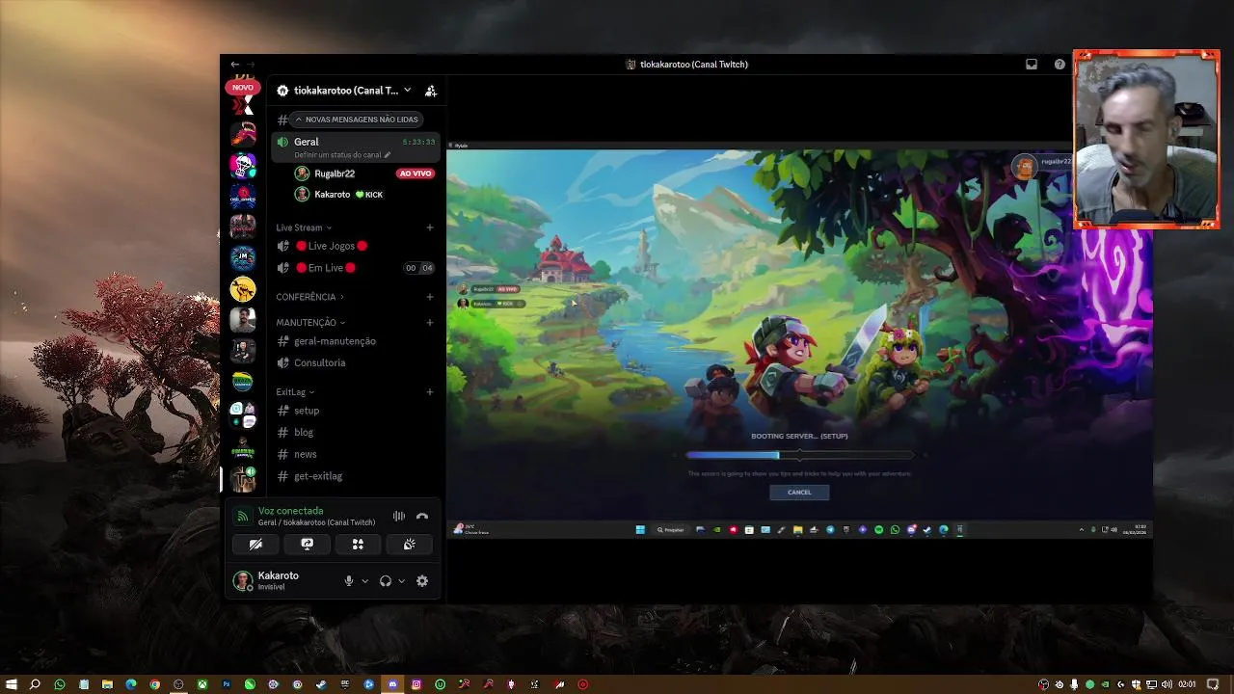Add channel to Live Stream category
Screen dimensions: 1234x694
pos(430,228)
